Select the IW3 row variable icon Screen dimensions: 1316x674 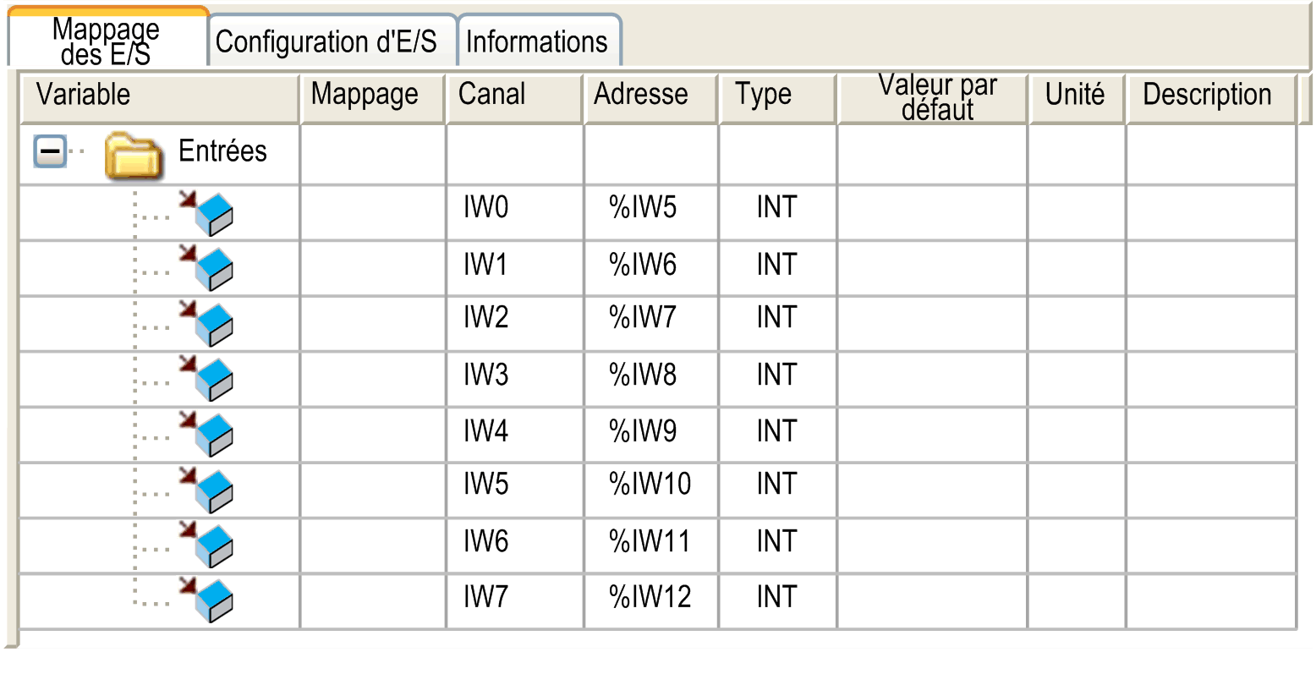click(206, 379)
